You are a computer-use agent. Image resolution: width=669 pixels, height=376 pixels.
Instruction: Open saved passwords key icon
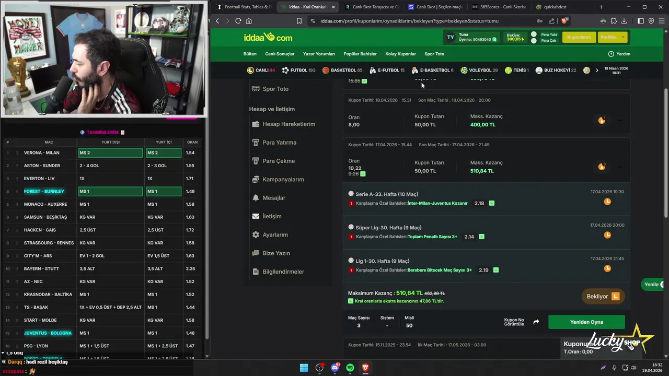pyautogui.click(x=539, y=21)
